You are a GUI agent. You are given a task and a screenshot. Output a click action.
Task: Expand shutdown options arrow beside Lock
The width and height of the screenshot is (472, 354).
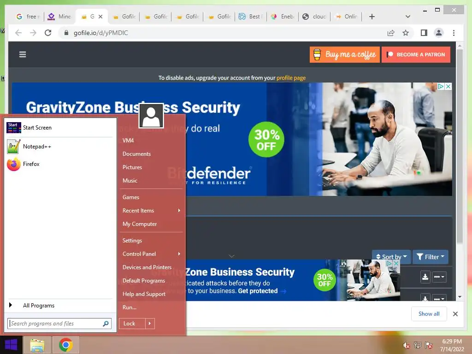tap(150, 324)
